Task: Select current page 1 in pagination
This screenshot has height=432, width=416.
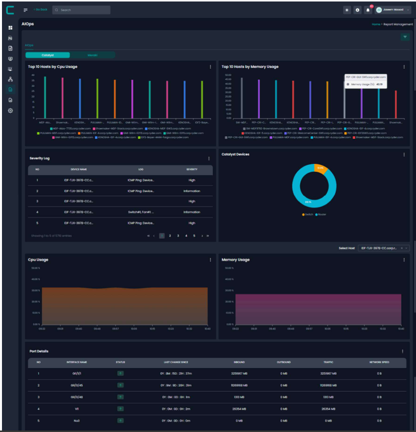Action: point(162,236)
